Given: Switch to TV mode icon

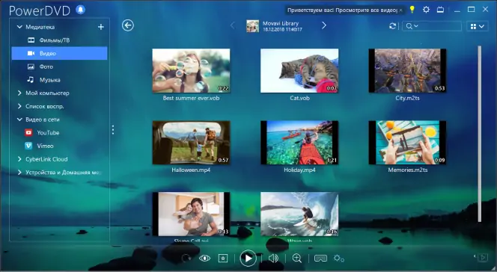Looking at the screenshot, I should point(440,10).
